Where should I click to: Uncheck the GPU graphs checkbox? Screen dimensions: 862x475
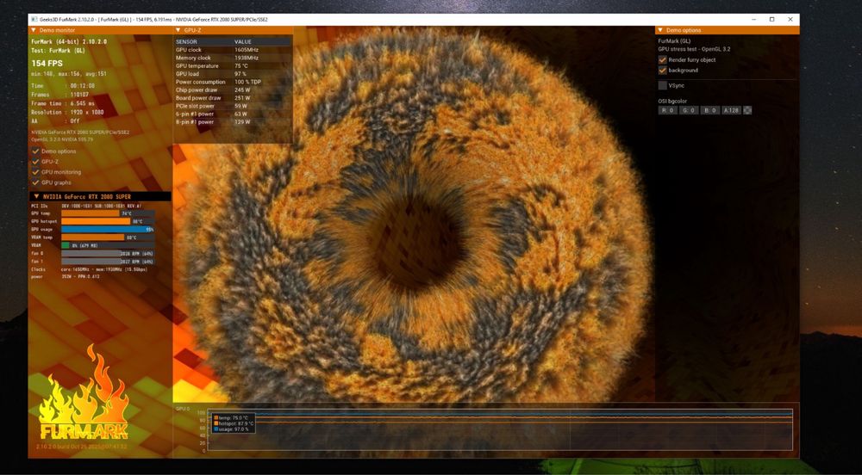[35, 182]
